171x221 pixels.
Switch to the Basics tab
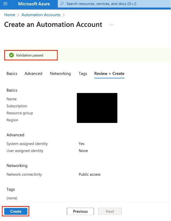(x=12, y=73)
